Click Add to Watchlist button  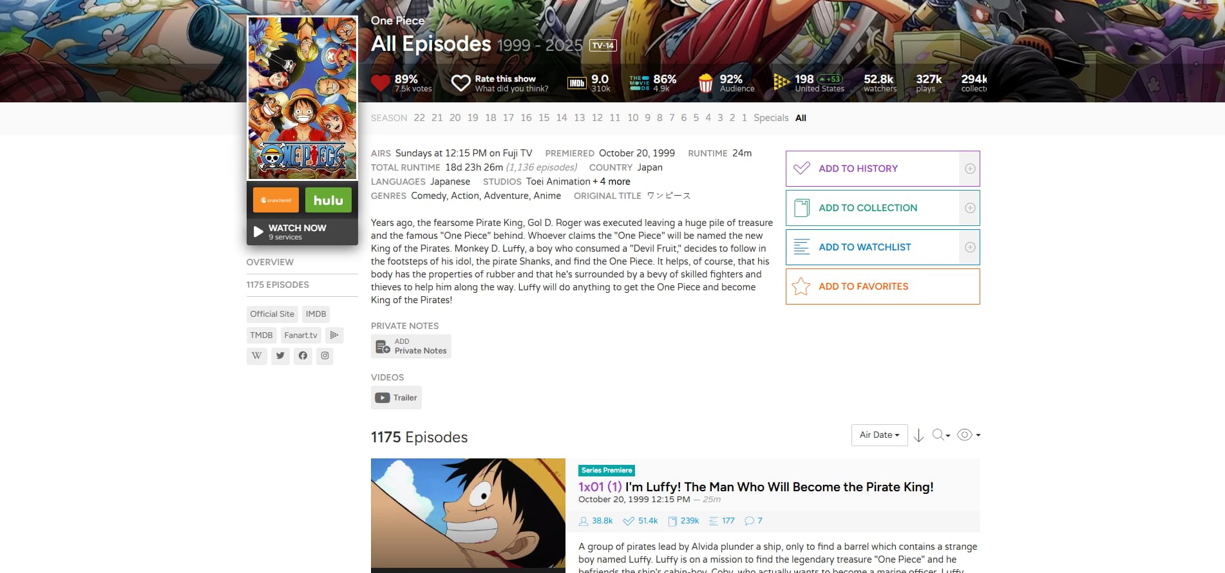[x=873, y=247]
